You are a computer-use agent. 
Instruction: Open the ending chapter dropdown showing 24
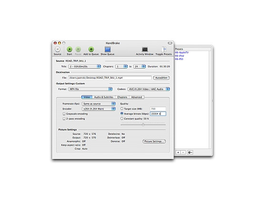coord(139,67)
